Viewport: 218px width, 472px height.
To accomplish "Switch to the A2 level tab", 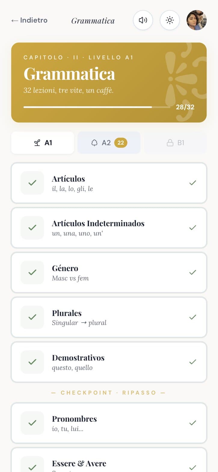I will click(109, 143).
